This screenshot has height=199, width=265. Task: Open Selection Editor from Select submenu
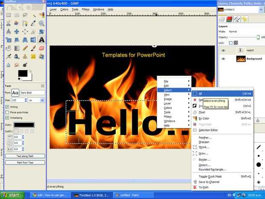222,130
